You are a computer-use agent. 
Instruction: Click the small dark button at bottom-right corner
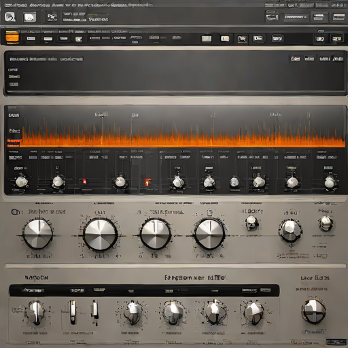(332, 342)
